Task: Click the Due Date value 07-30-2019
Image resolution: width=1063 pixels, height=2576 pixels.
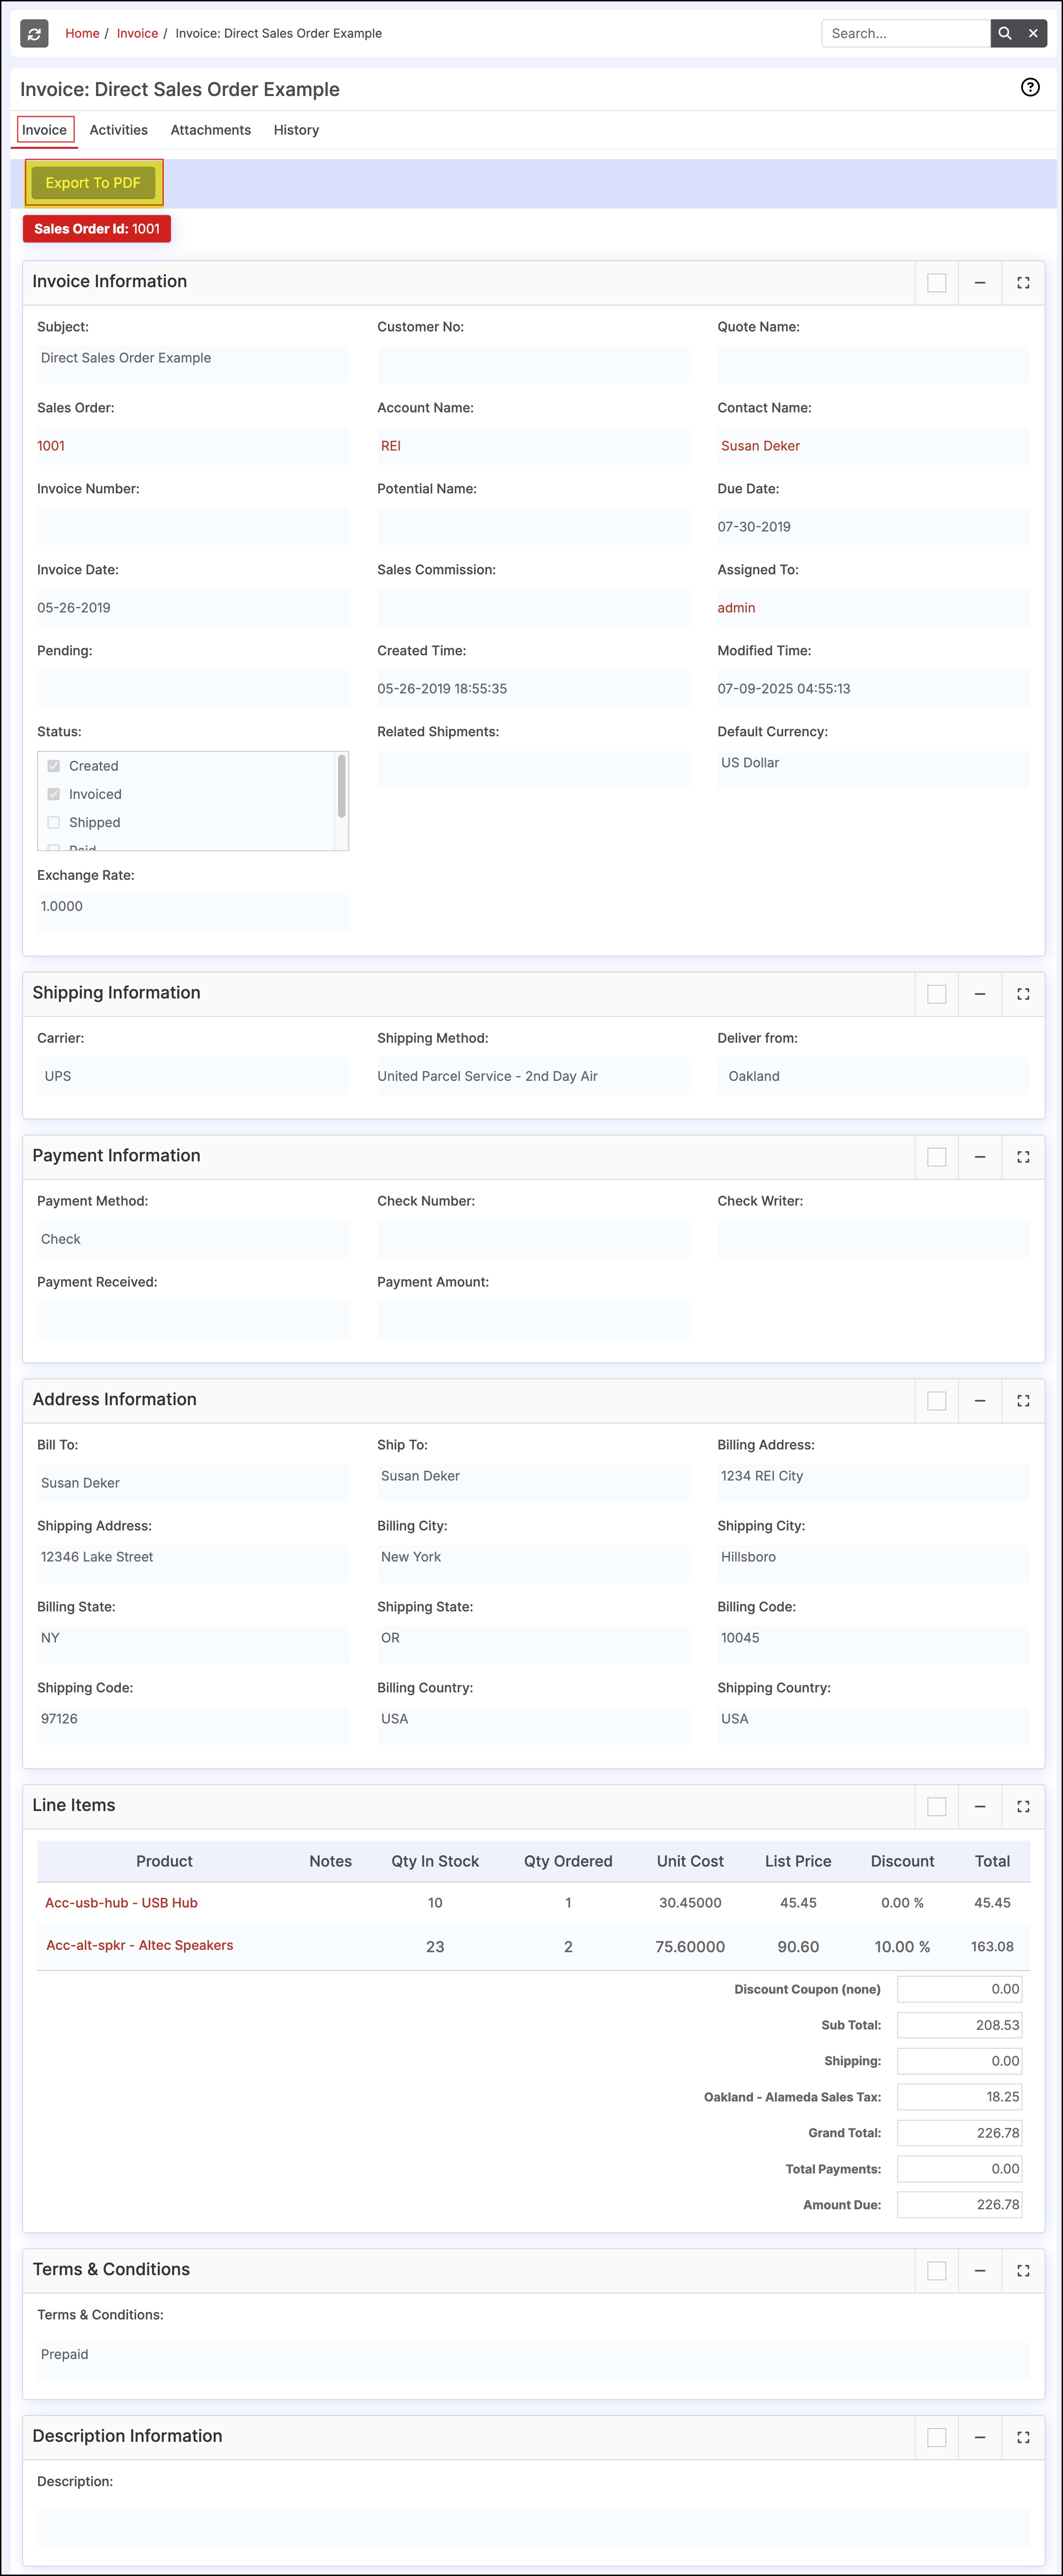Action: (x=754, y=527)
